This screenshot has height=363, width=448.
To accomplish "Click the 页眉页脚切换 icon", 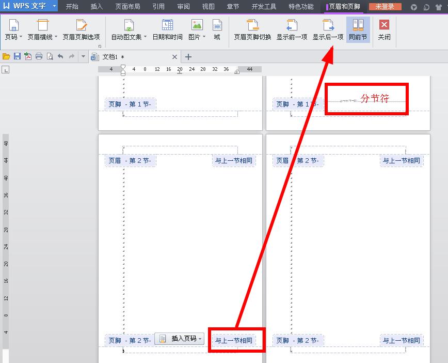I will pos(252,25).
